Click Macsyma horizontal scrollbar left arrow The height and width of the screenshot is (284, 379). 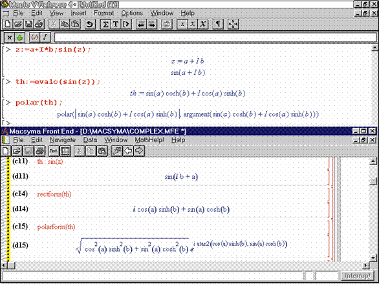[4, 265]
